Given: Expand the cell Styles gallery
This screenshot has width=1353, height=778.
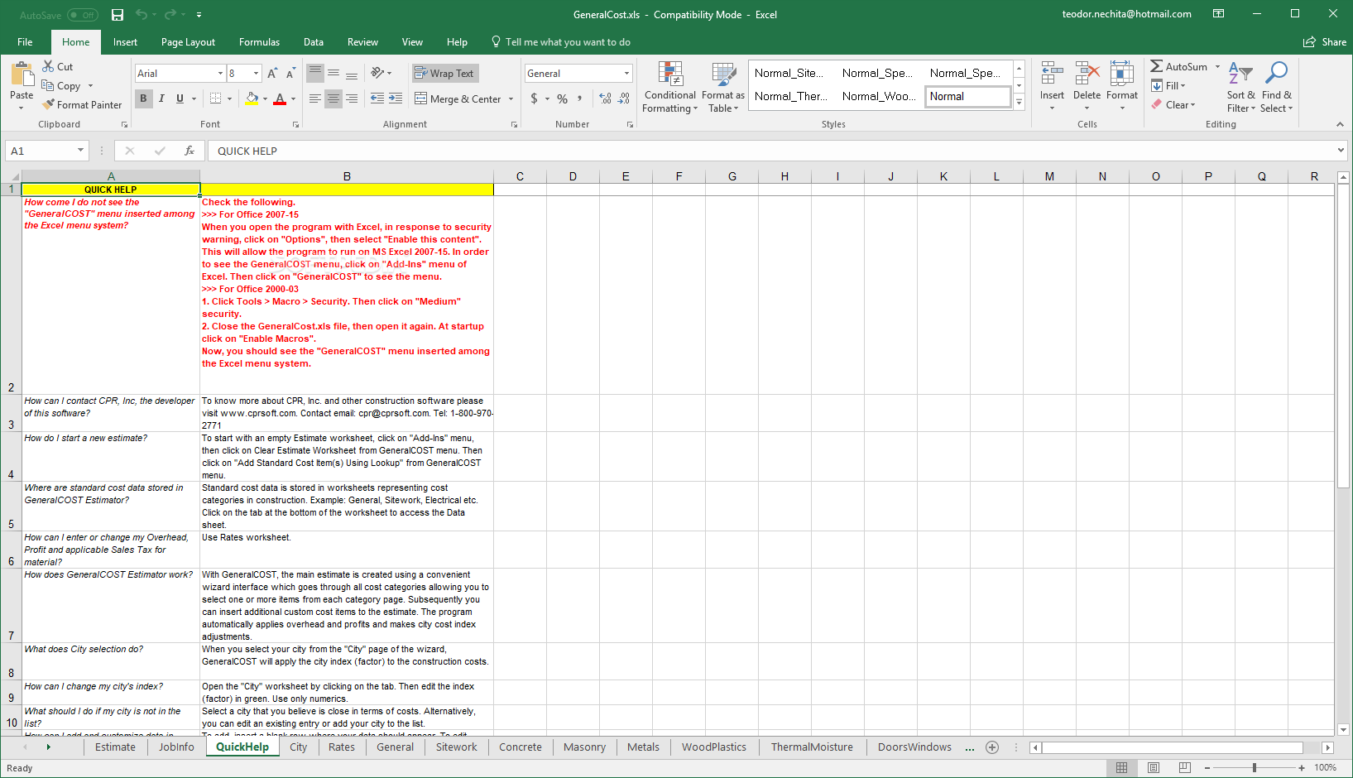Looking at the screenshot, I should pyautogui.click(x=1020, y=103).
